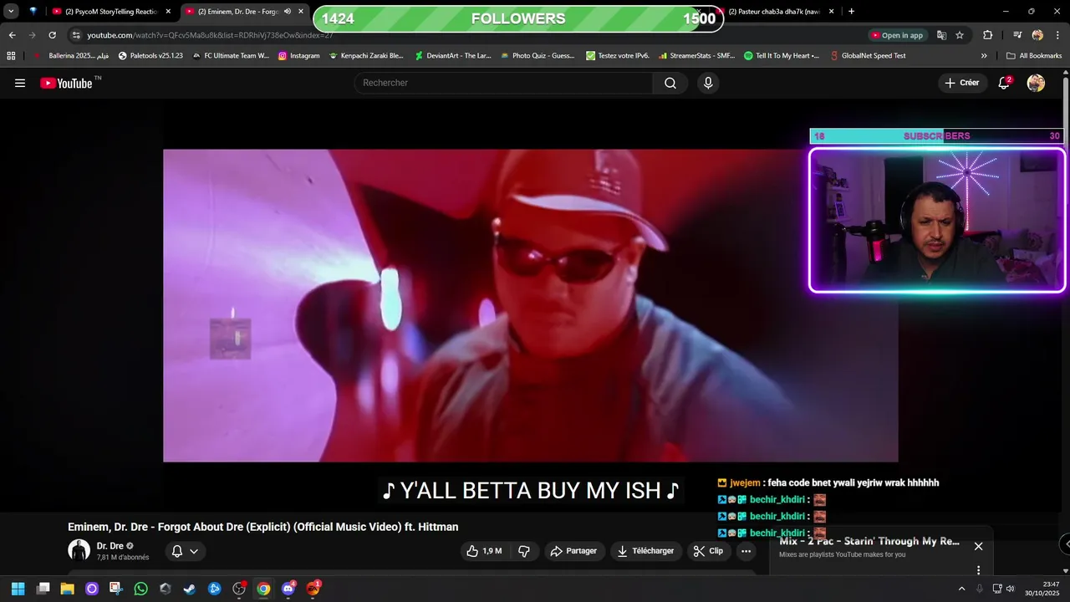Go to YouTube home via logo
1070x602 pixels.
tap(66, 83)
